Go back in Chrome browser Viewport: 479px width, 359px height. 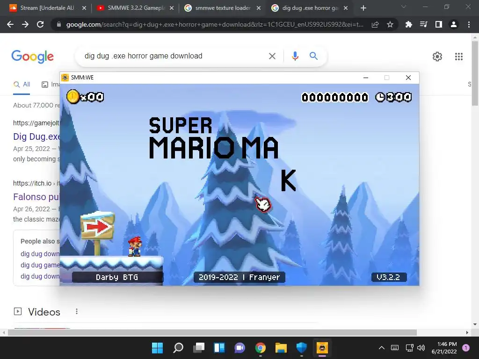[x=10, y=24]
